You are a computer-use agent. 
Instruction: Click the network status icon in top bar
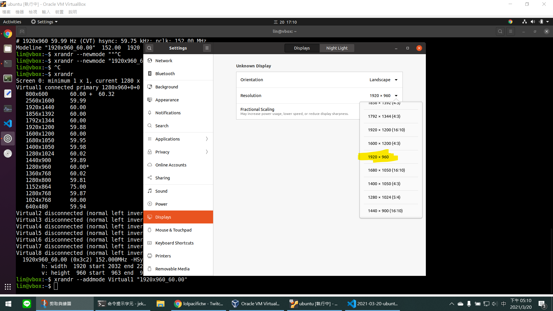pos(524,22)
